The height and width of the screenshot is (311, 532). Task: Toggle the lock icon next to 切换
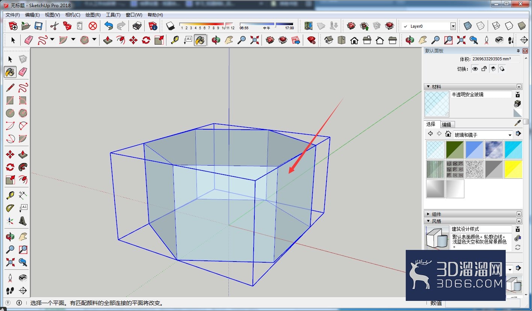point(484,69)
